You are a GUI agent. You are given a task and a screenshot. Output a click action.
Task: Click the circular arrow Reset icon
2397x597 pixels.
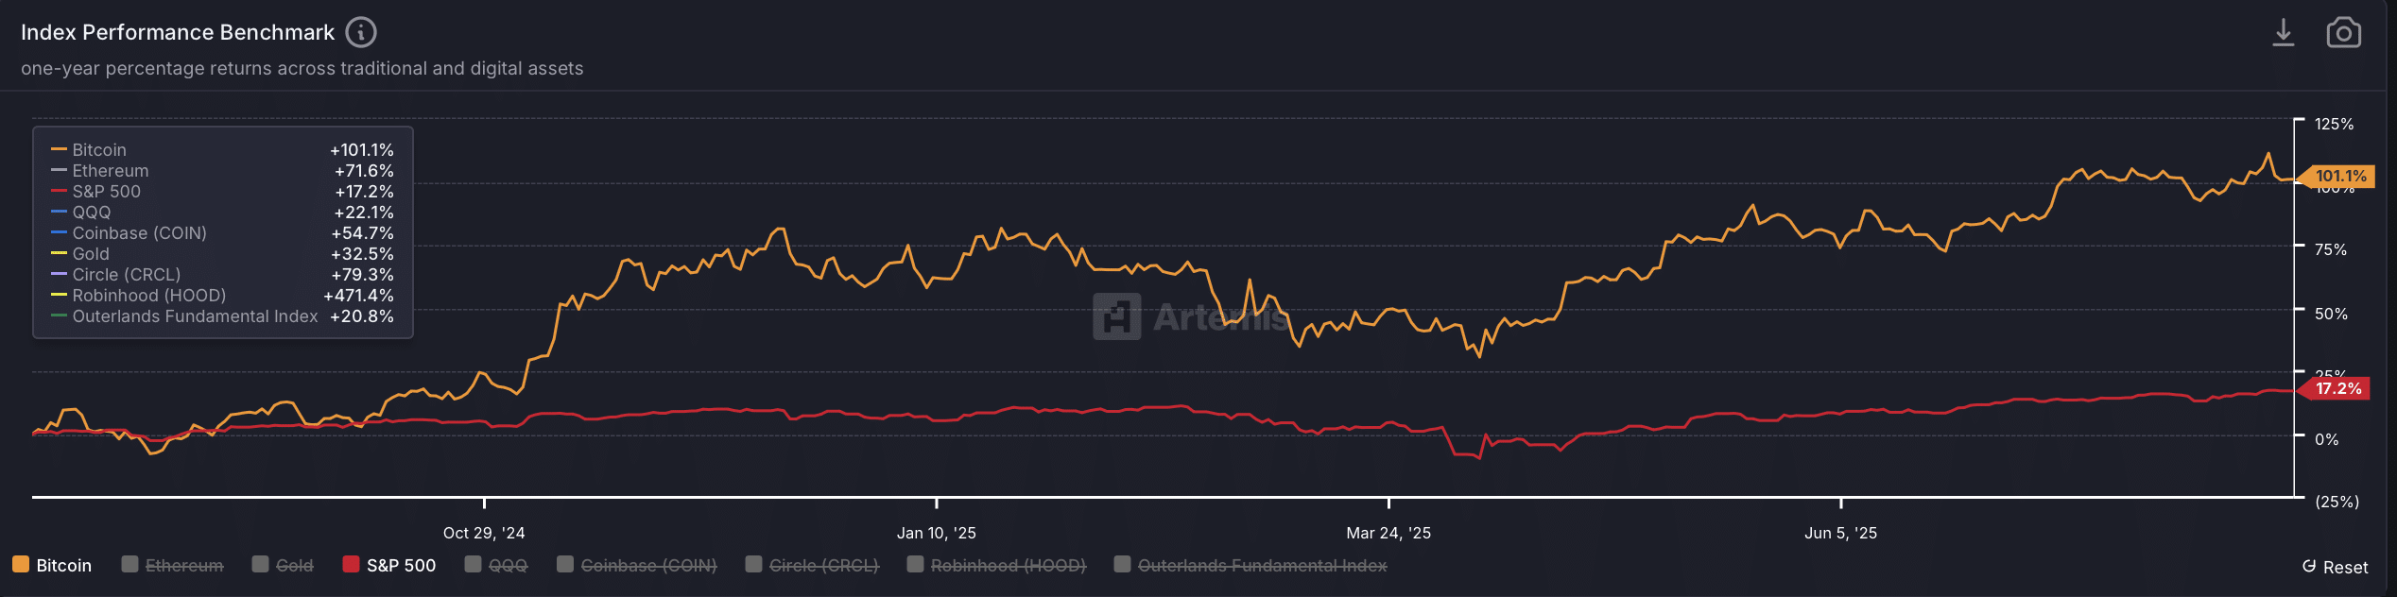(2308, 567)
